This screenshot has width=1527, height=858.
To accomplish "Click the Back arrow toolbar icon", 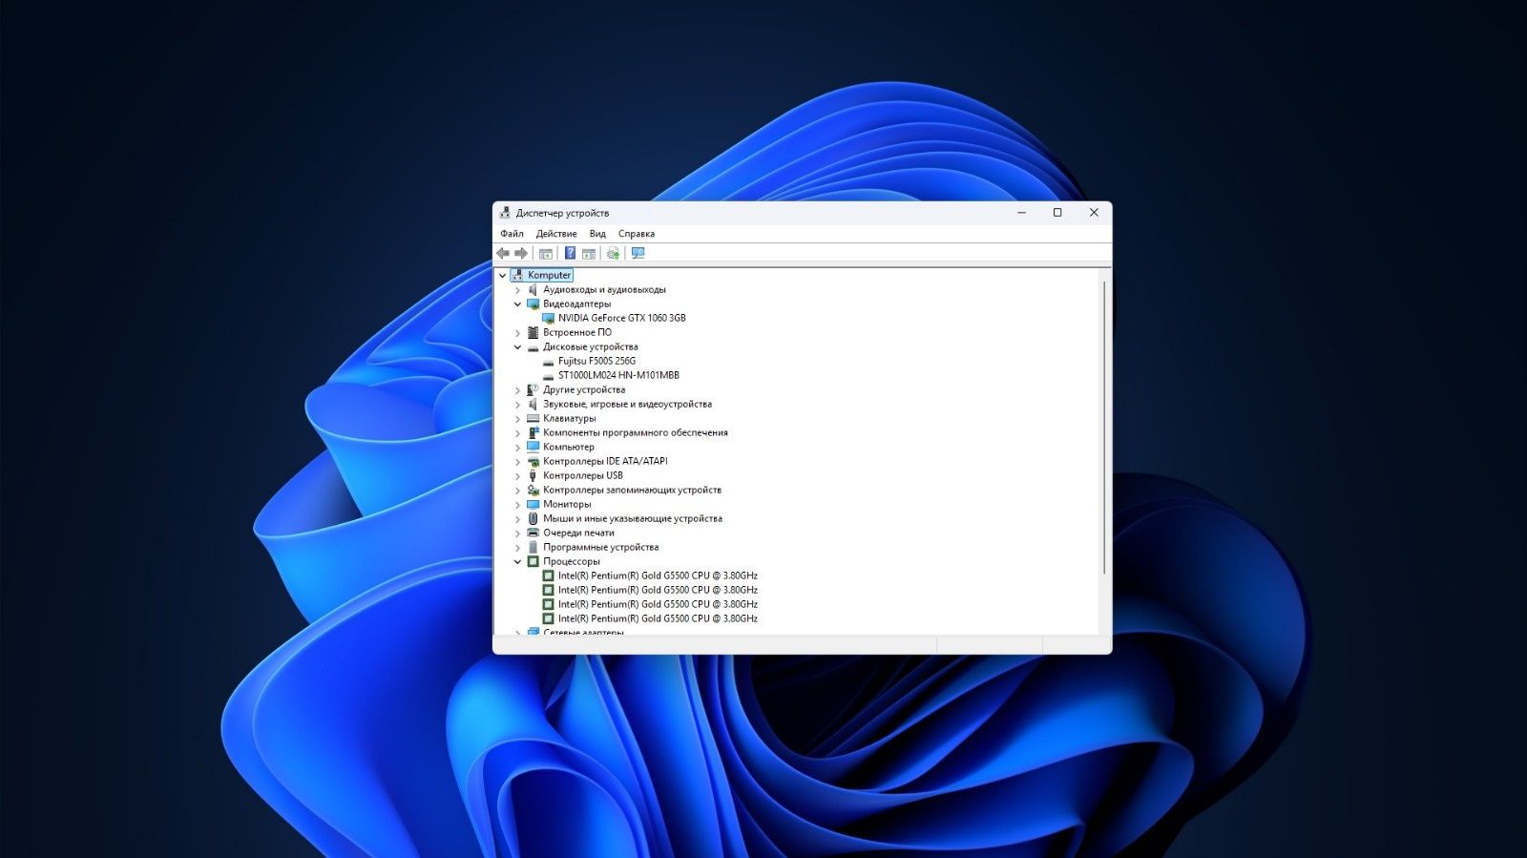I will 503,253.
